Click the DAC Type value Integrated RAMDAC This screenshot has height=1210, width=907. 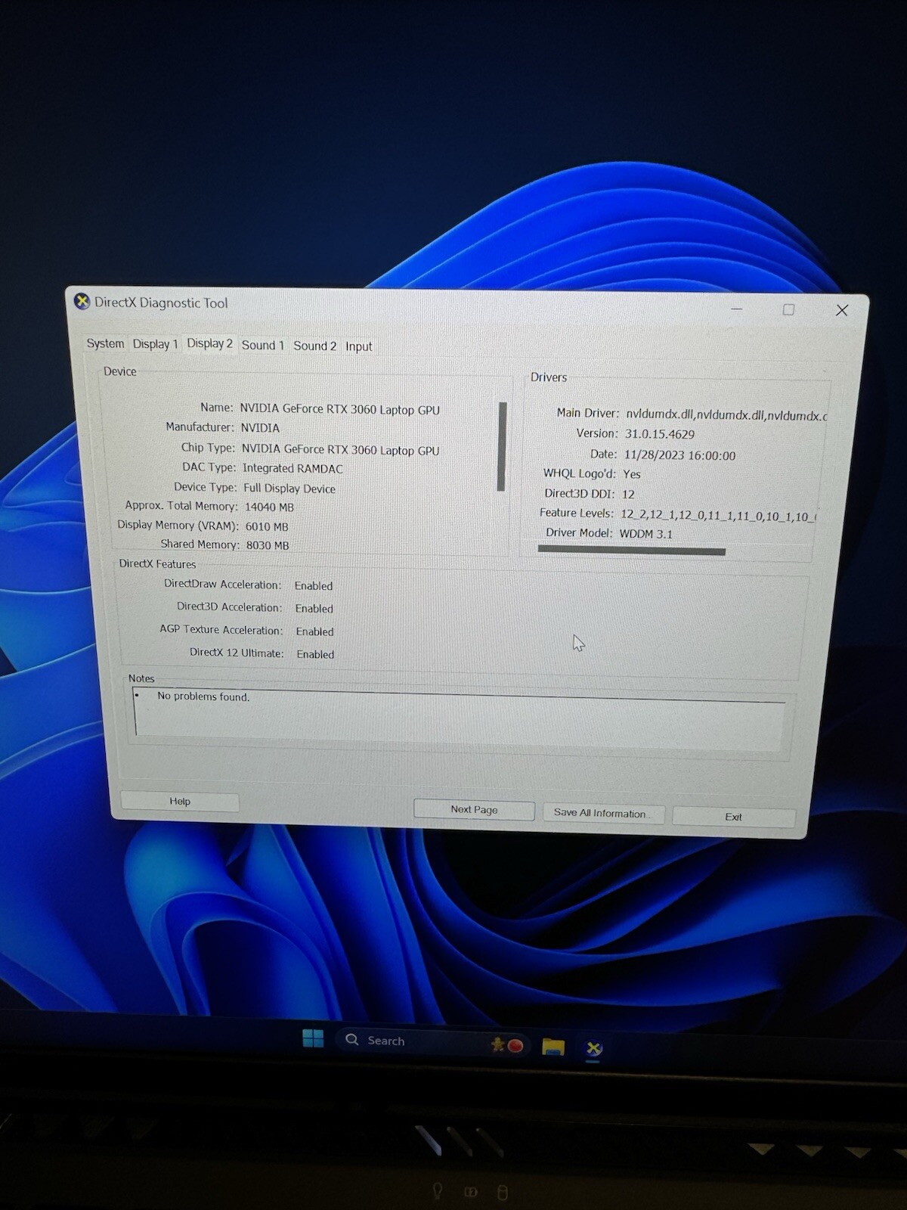tap(293, 469)
